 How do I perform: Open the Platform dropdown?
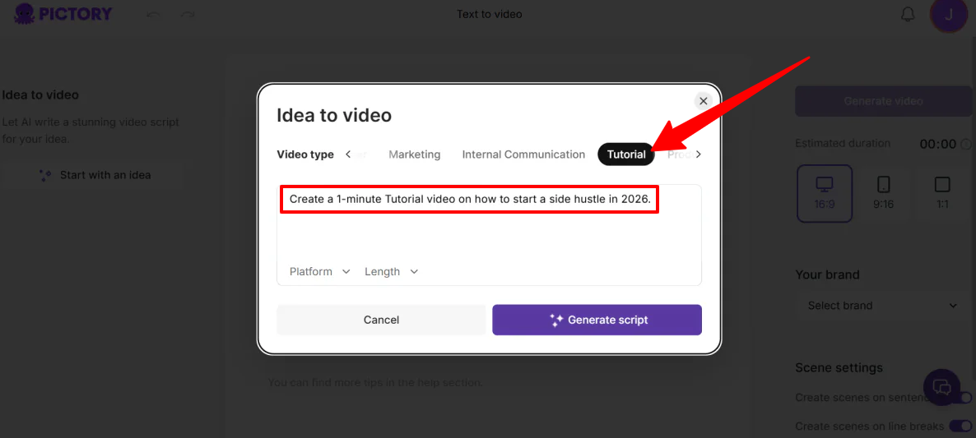click(x=320, y=271)
